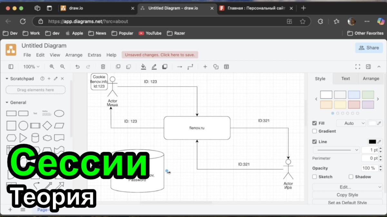
Task: Click the Opacity percentage field
Action: pos(369,168)
